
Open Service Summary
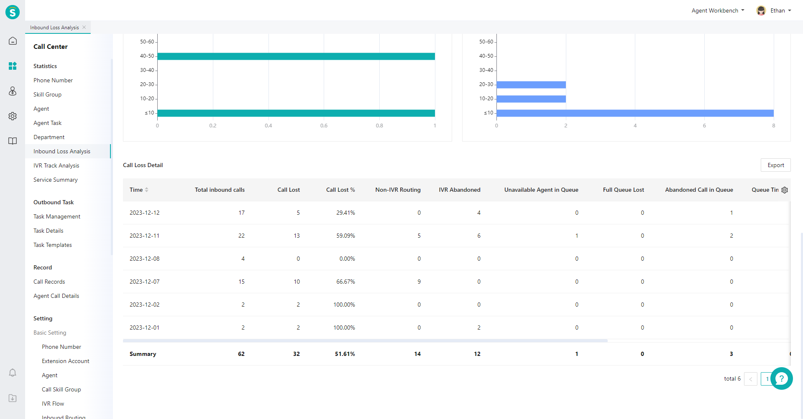pos(56,180)
